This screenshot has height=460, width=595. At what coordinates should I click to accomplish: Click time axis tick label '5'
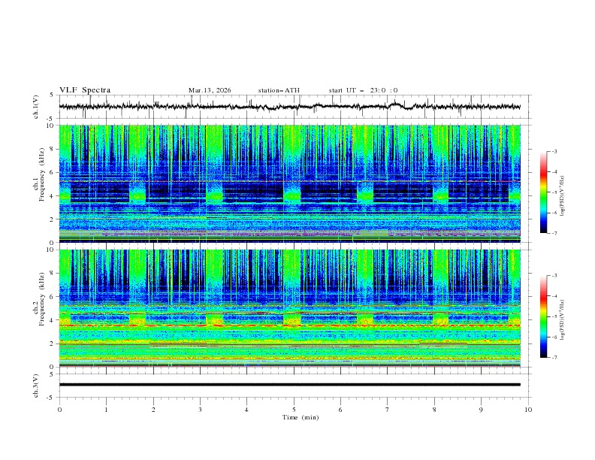click(x=294, y=410)
